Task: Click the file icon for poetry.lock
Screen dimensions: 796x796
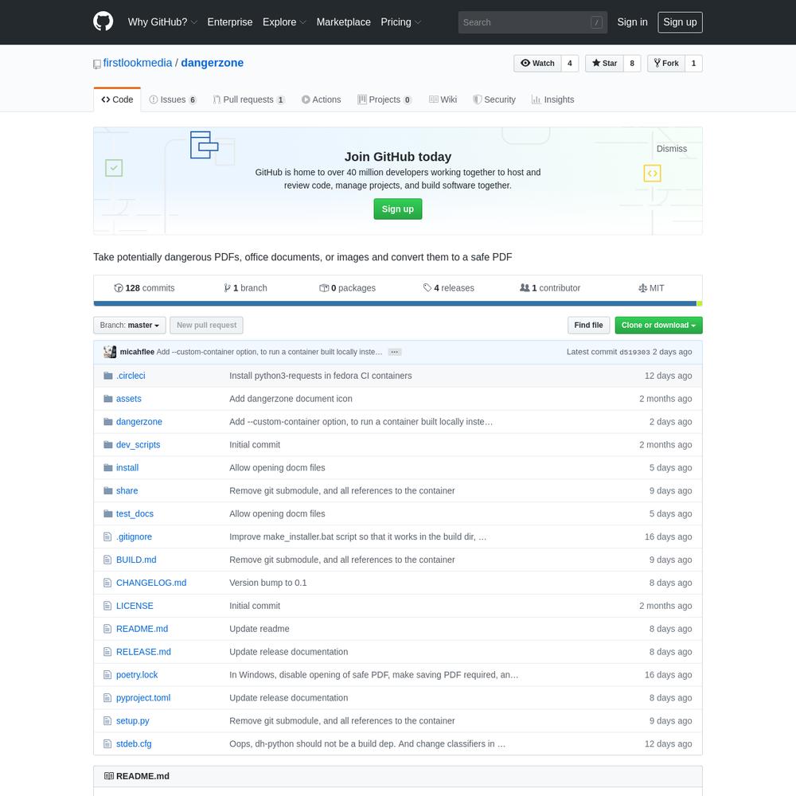Action: pyautogui.click(x=107, y=675)
